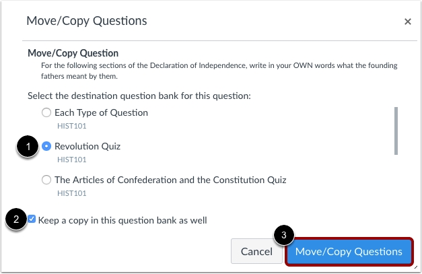The height and width of the screenshot is (274, 422).
Task: Click the black step 3 marker
Action: pos(284,236)
